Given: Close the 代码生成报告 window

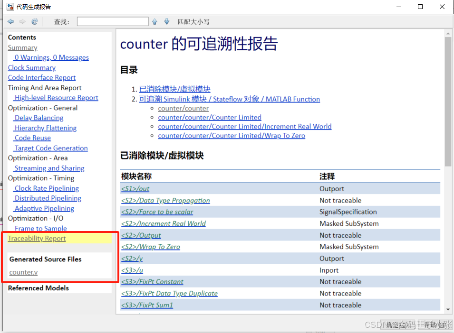Looking at the screenshot, I should pos(442,7).
